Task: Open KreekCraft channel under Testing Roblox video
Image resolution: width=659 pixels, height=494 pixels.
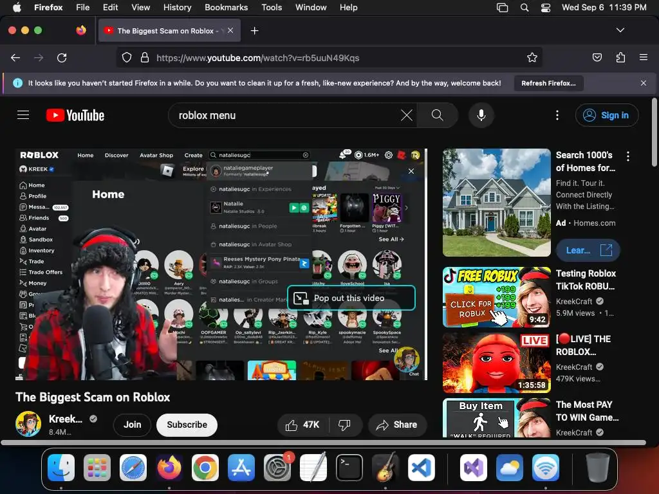Action: (574, 301)
